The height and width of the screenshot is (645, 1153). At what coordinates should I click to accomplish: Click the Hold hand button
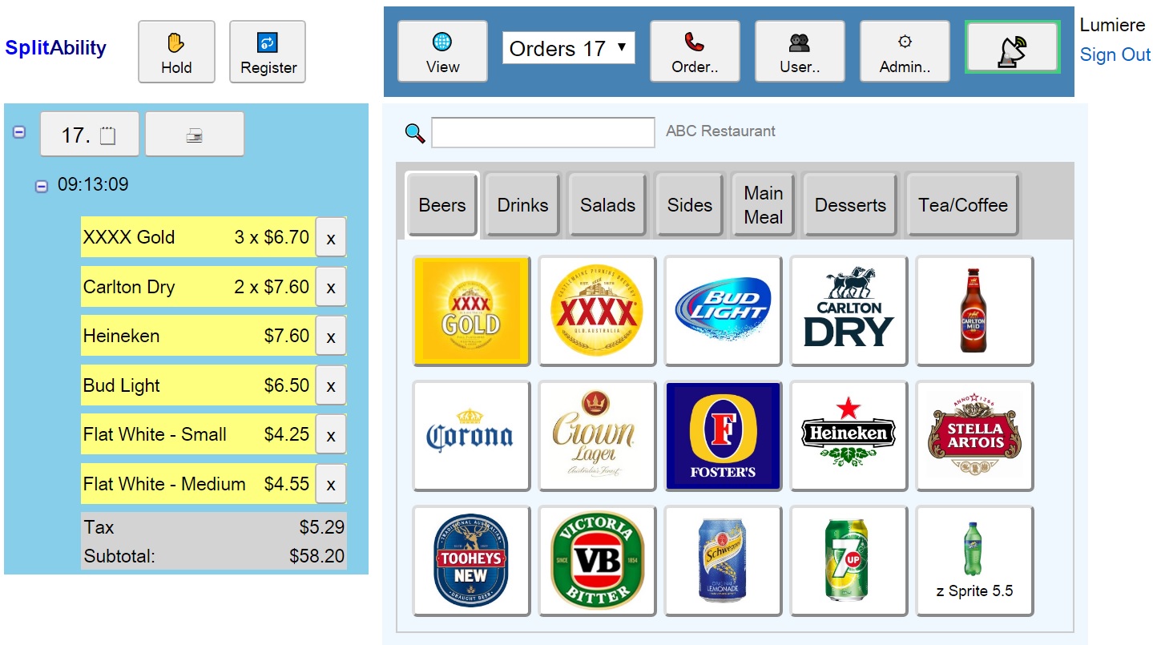tap(176, 52)
